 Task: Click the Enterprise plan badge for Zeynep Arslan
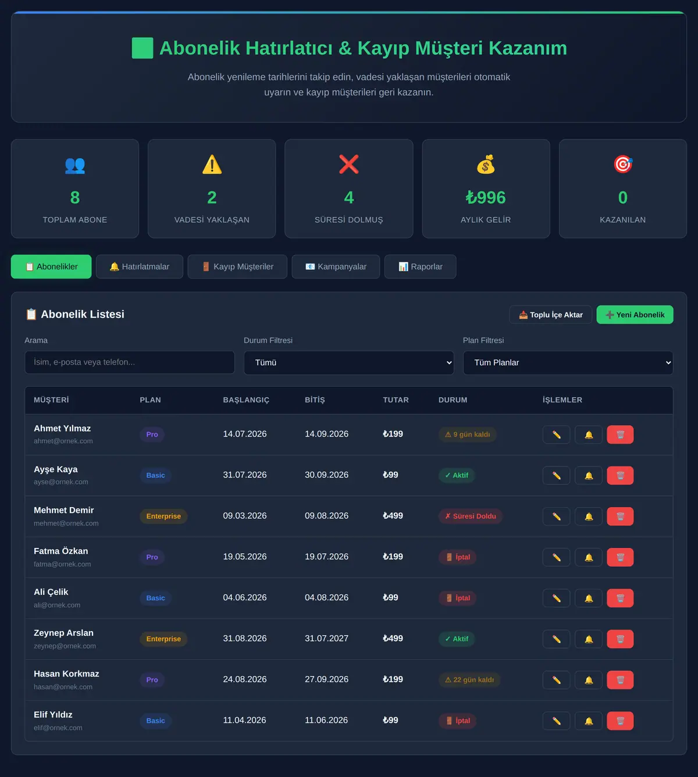tap(163, 639)
